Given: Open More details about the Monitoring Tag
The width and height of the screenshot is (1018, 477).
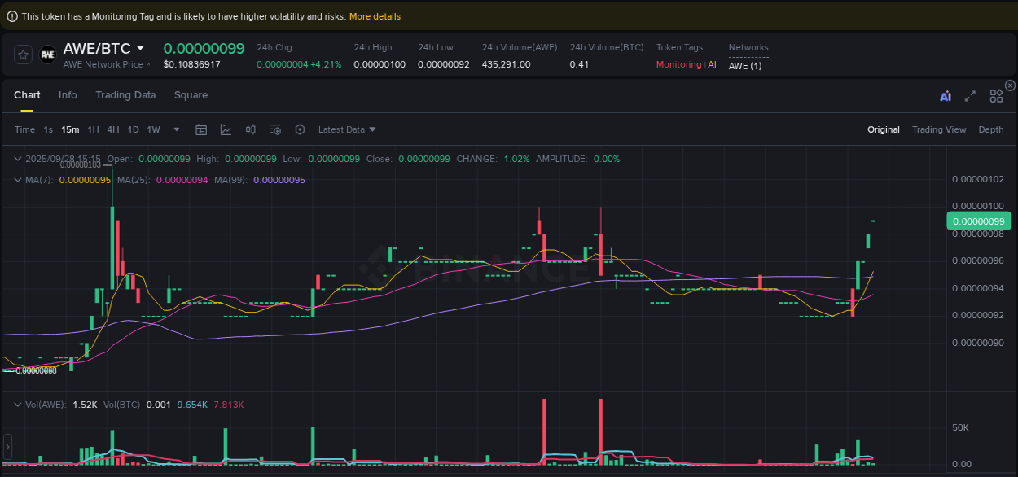Looking at the screenshot, I should click(373, 15).
